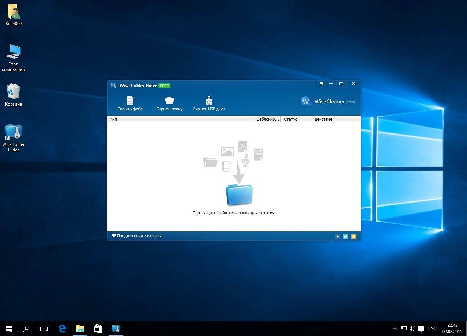Image resolution: width=467 pixels, height=336 pixels.
Task: Click the FREE badge in title bar
Action: (x=164, y=86)
